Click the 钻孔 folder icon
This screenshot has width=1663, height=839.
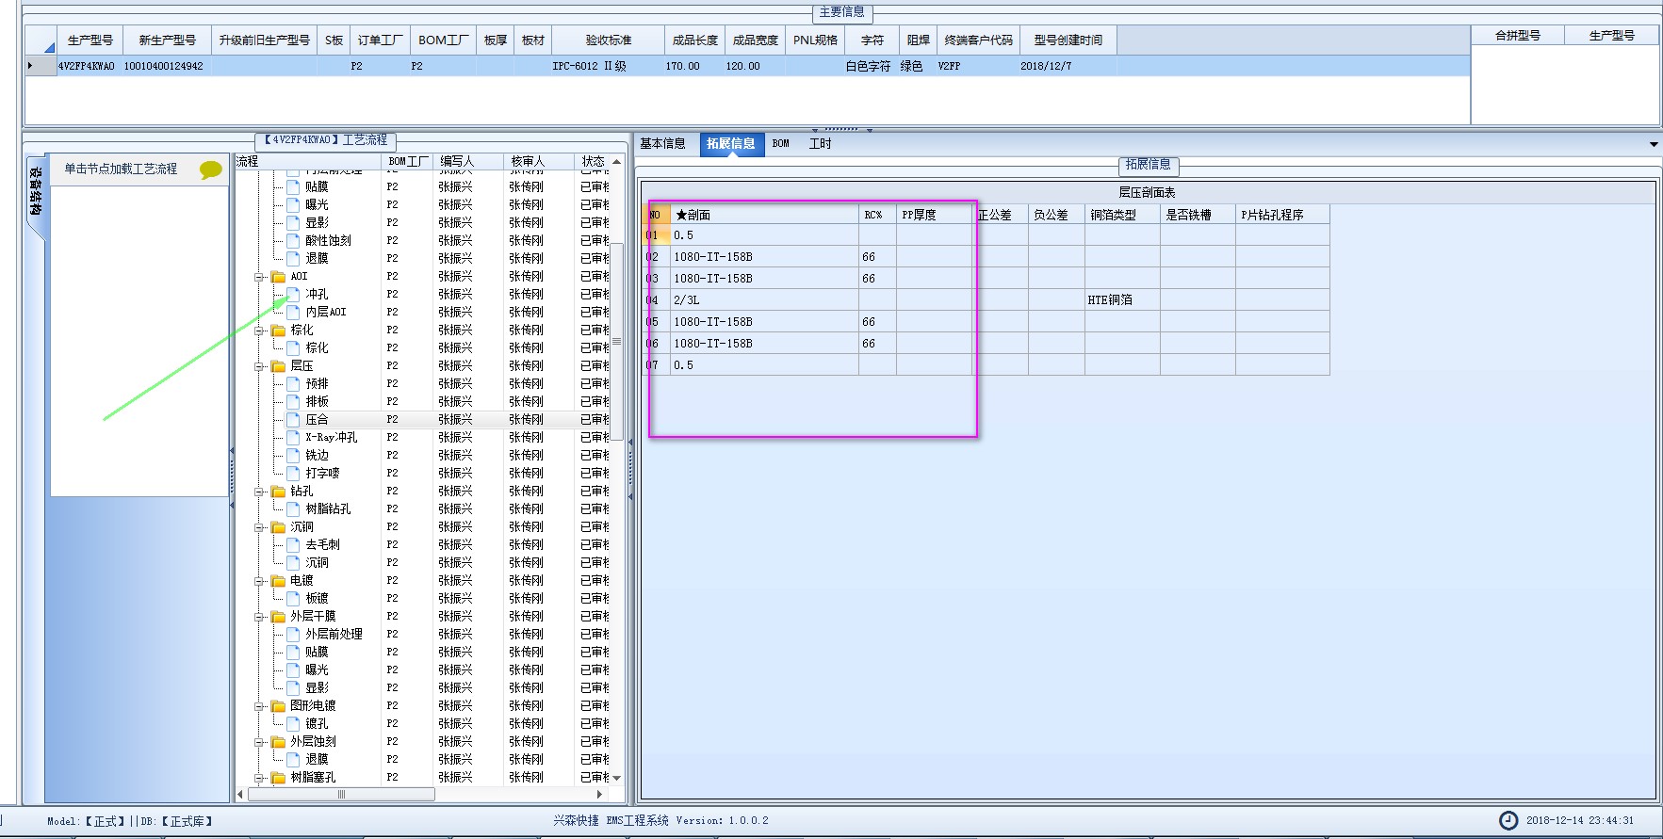tap(278, 492)
